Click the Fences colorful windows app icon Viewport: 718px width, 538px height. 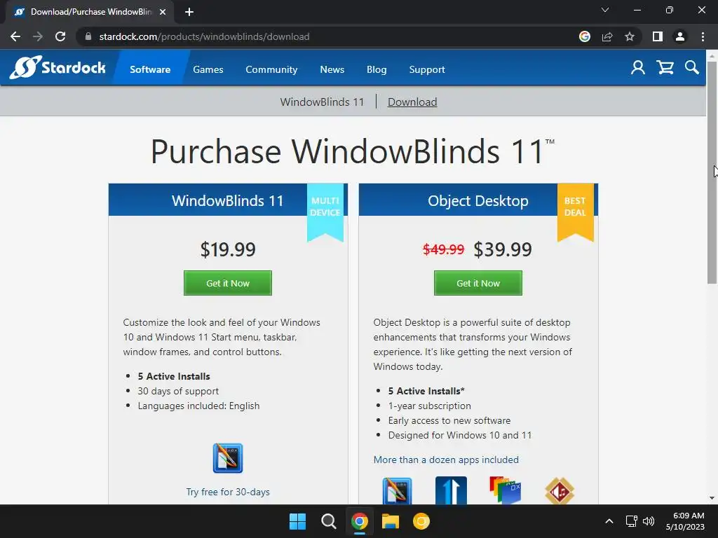[505, 490]
